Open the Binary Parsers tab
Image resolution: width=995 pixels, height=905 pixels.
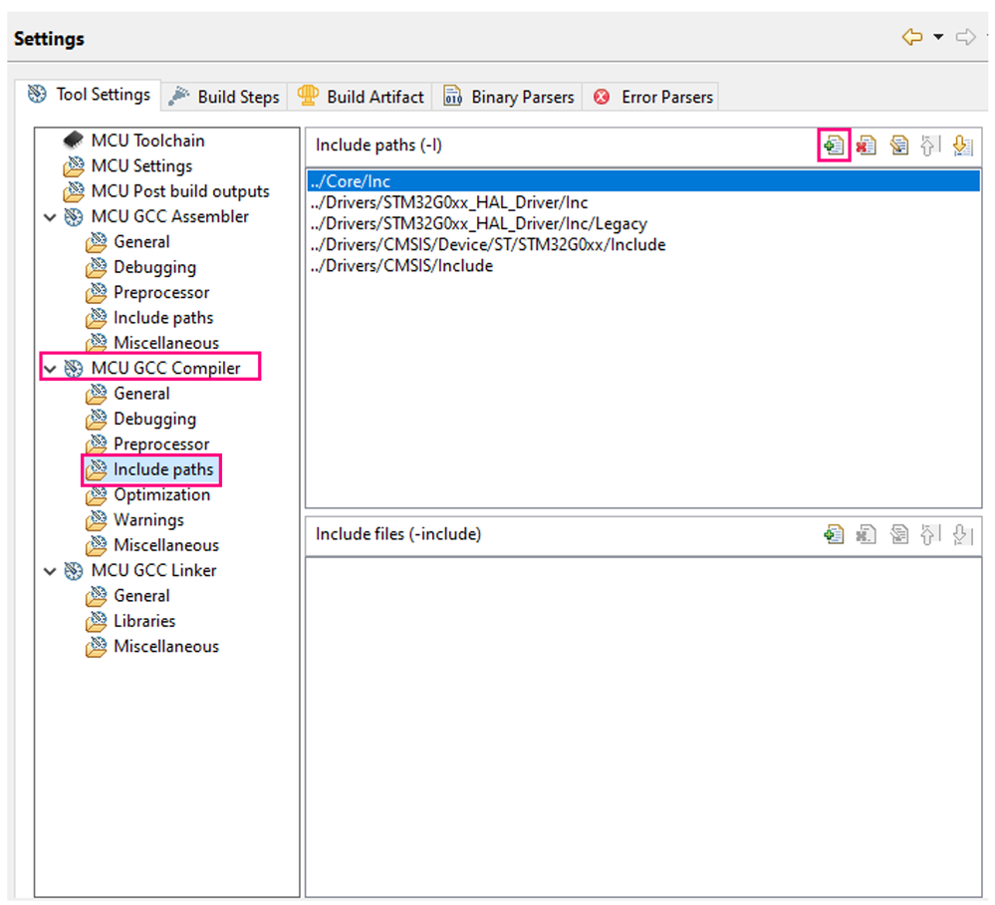pos(508,97)
